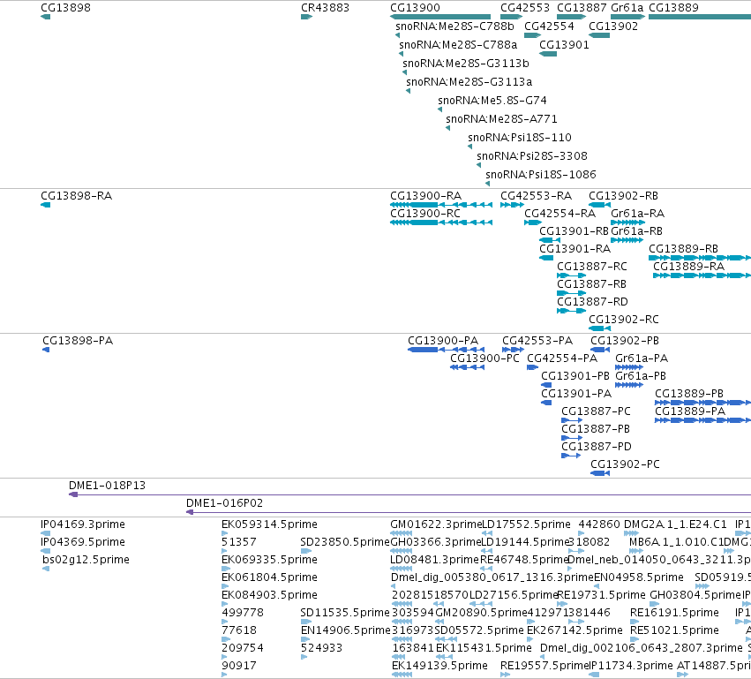Screen dimensions: 751x679
Task: Select the CG42553 gene label
Action: (525, 8)
